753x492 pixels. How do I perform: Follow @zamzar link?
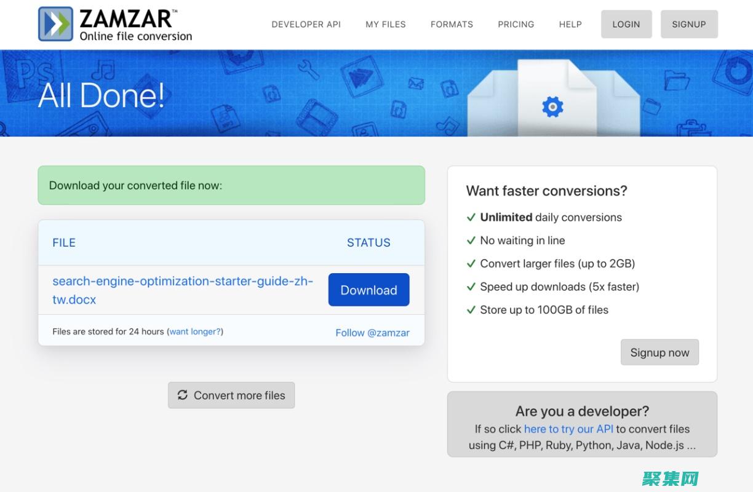click(372, 333)
